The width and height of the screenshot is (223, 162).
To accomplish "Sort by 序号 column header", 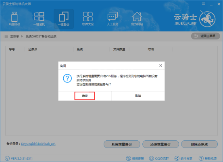I will point(12,49).
